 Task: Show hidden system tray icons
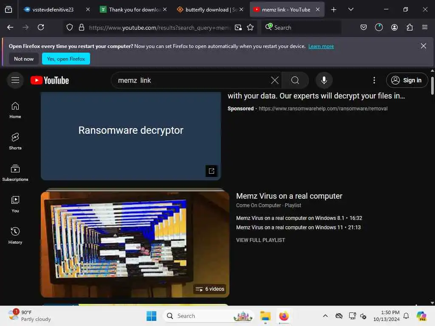click(x=325, y=316)
